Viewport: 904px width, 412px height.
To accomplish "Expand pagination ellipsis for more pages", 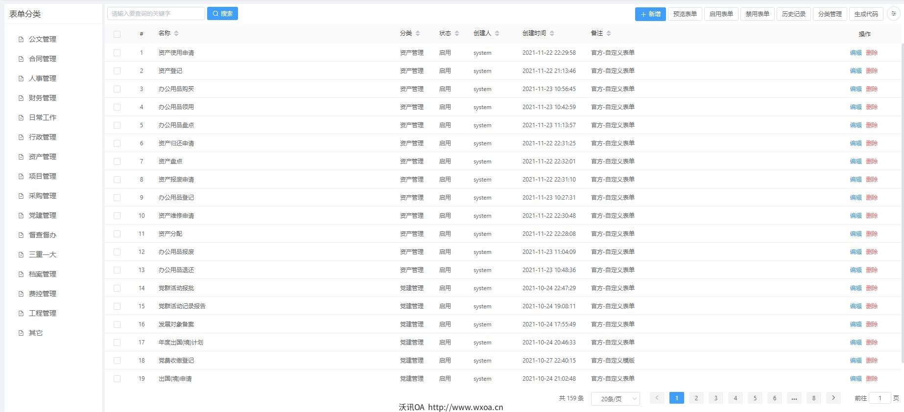I will (794, 398).
